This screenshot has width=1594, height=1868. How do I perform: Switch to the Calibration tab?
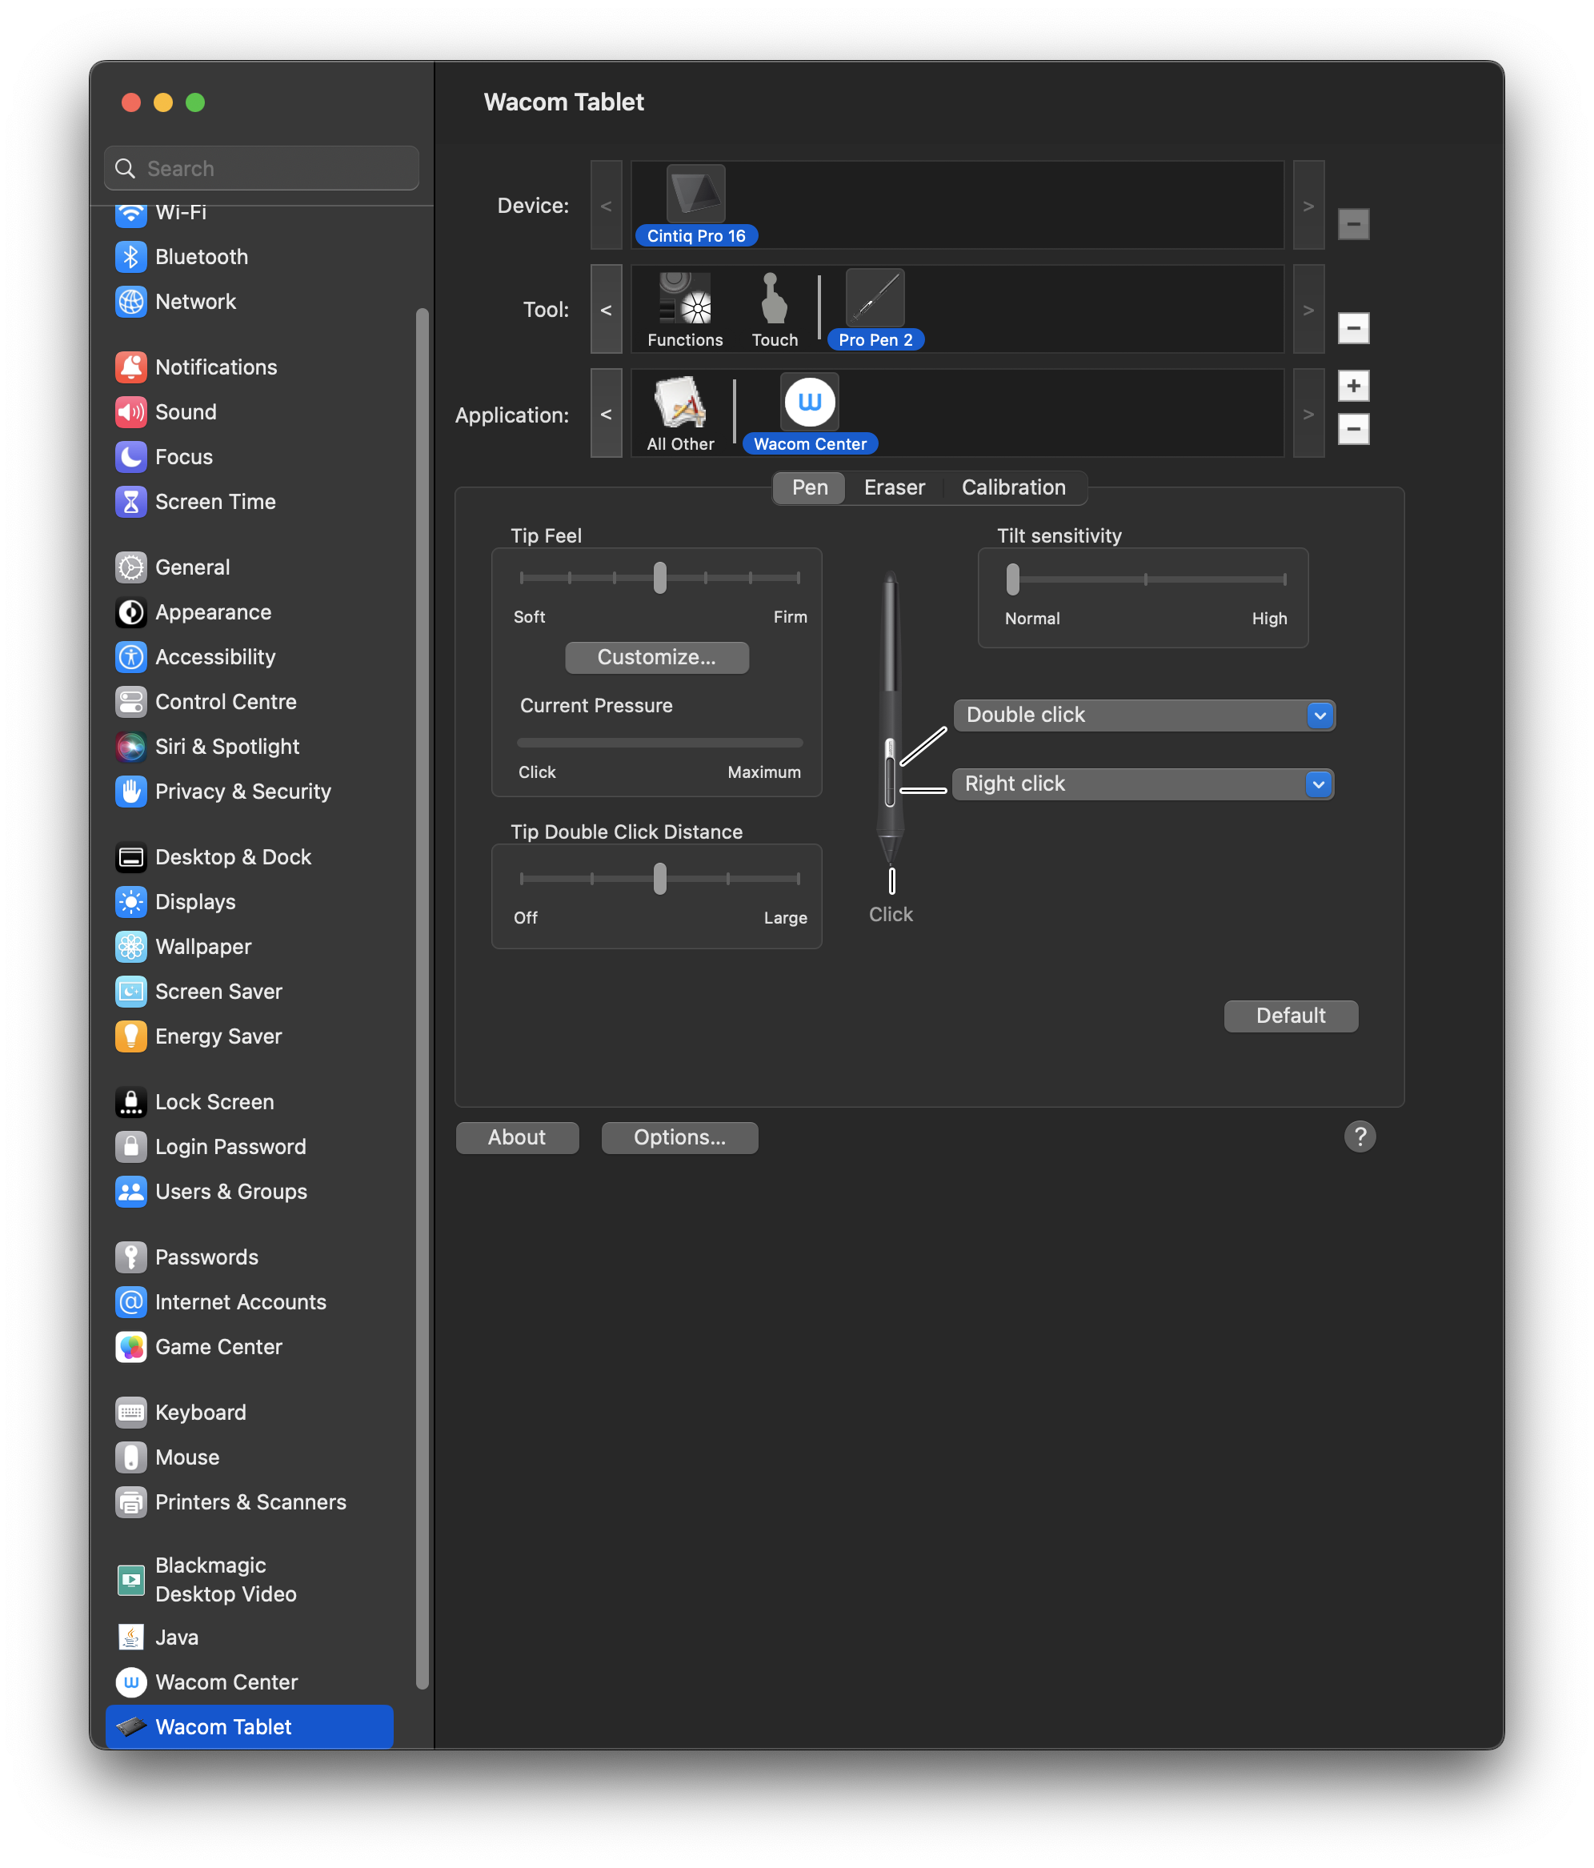[x=1012, y=487]
